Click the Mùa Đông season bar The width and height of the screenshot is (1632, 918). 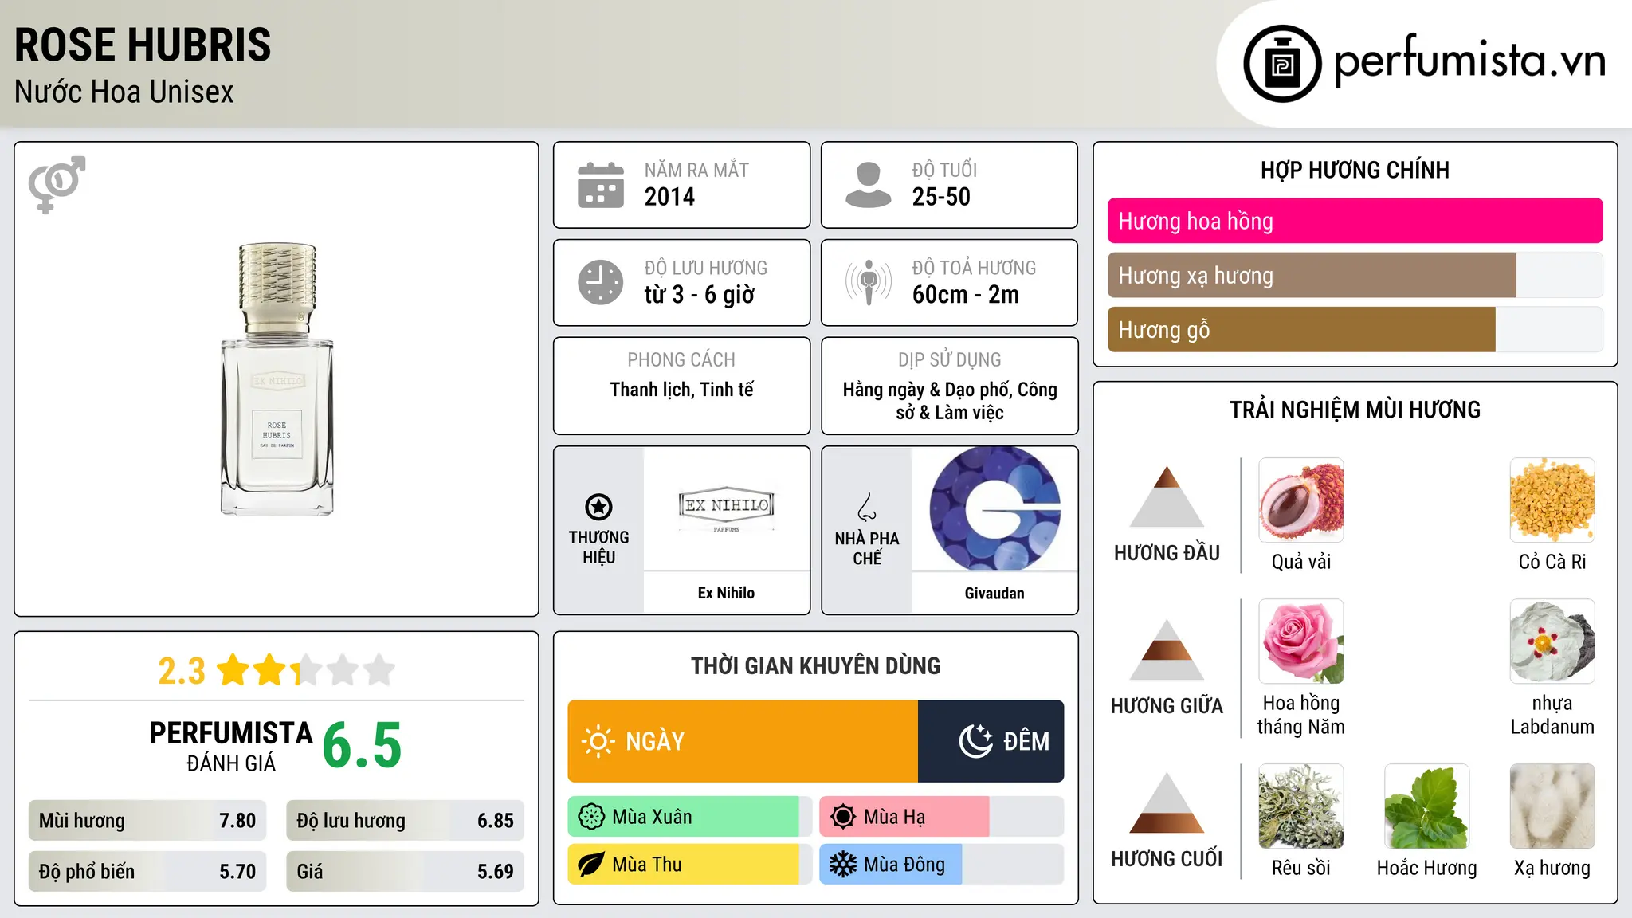click(941, 865)
